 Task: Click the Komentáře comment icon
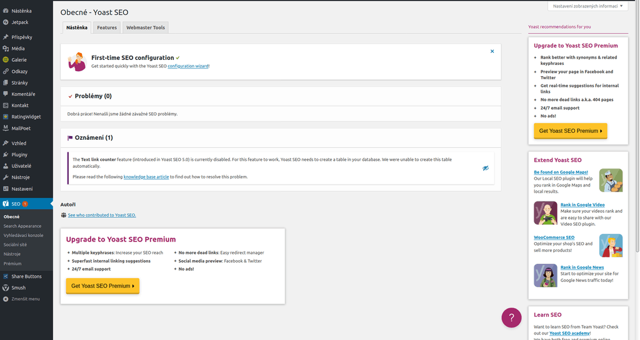point(6,94)
